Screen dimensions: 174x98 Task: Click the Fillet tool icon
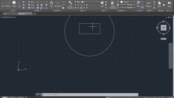(x=41, y=5)
